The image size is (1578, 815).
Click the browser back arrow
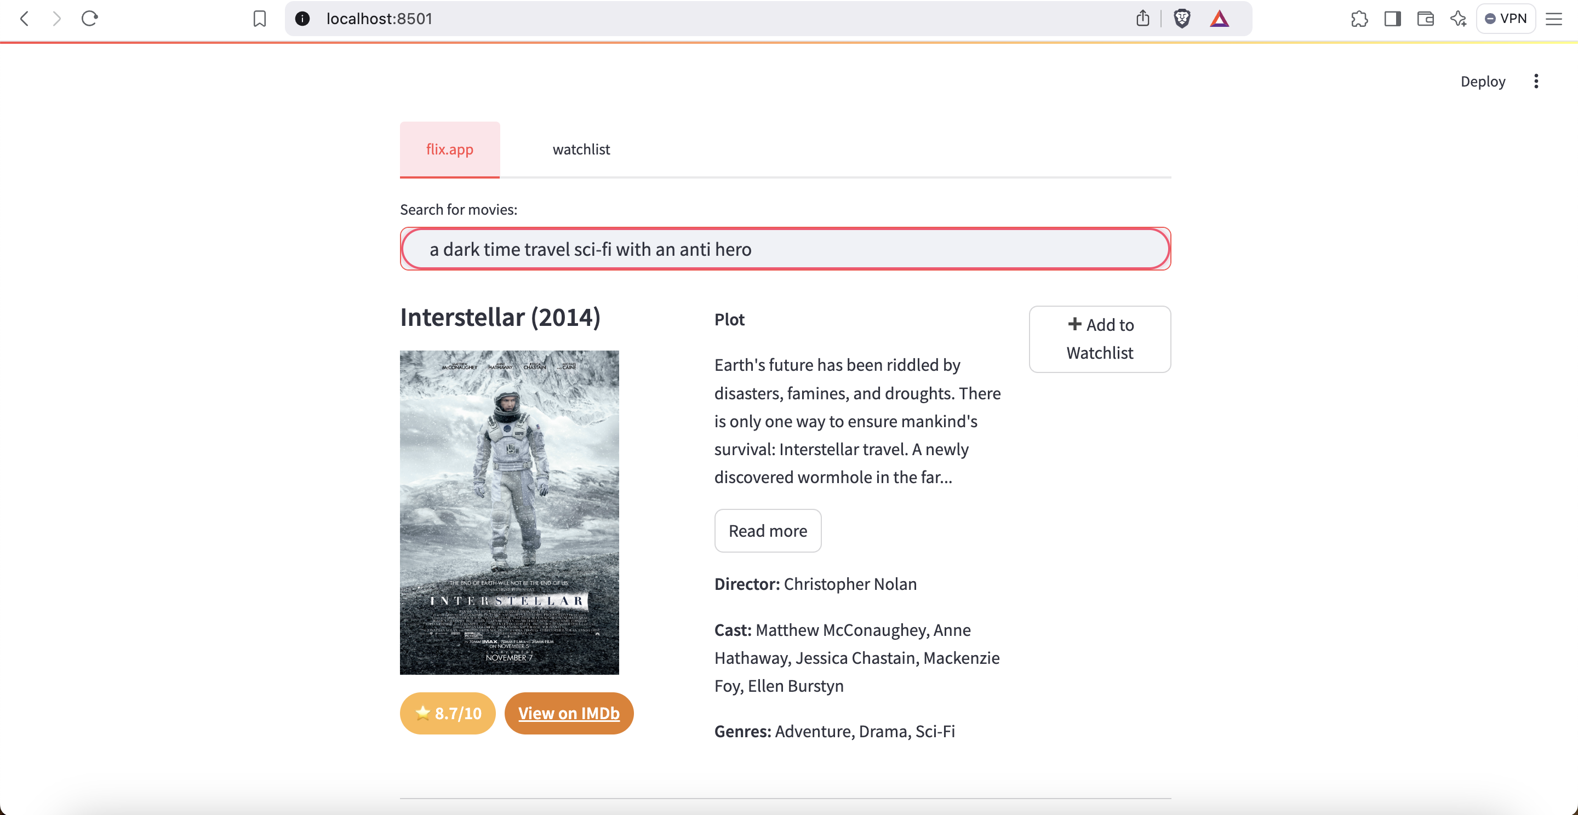[25, 19]
